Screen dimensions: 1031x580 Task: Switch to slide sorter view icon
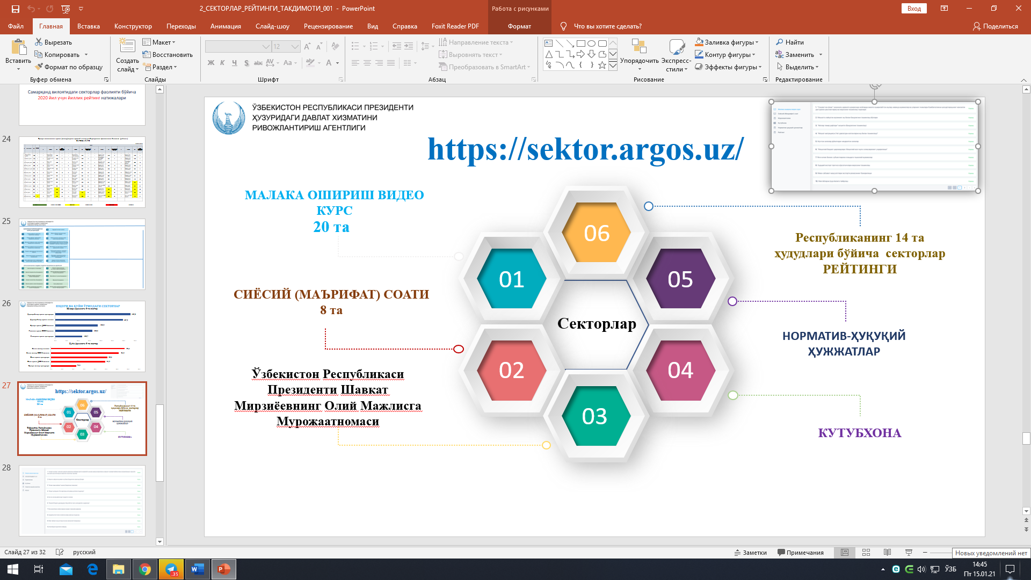click(x=866, y=553)
